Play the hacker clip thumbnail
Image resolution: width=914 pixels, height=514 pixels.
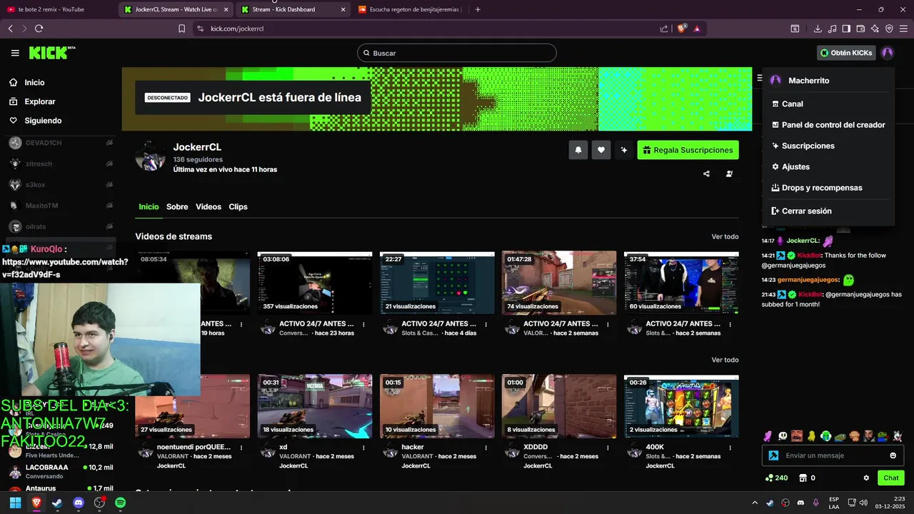[x=437, y=406]
